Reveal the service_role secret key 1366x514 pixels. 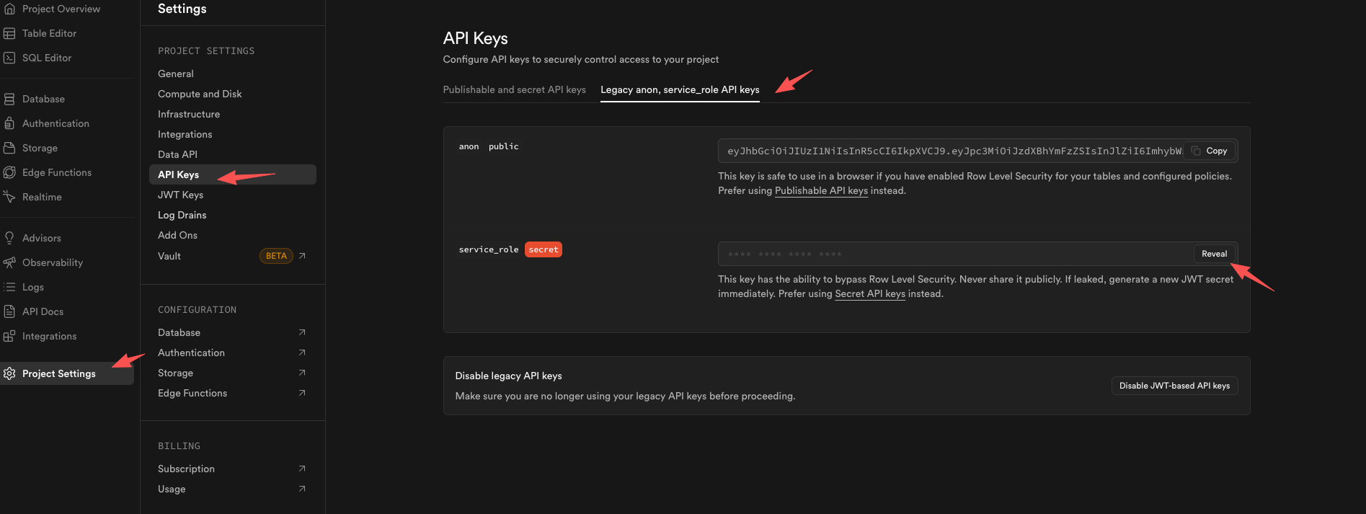(x=1214, y=254)
